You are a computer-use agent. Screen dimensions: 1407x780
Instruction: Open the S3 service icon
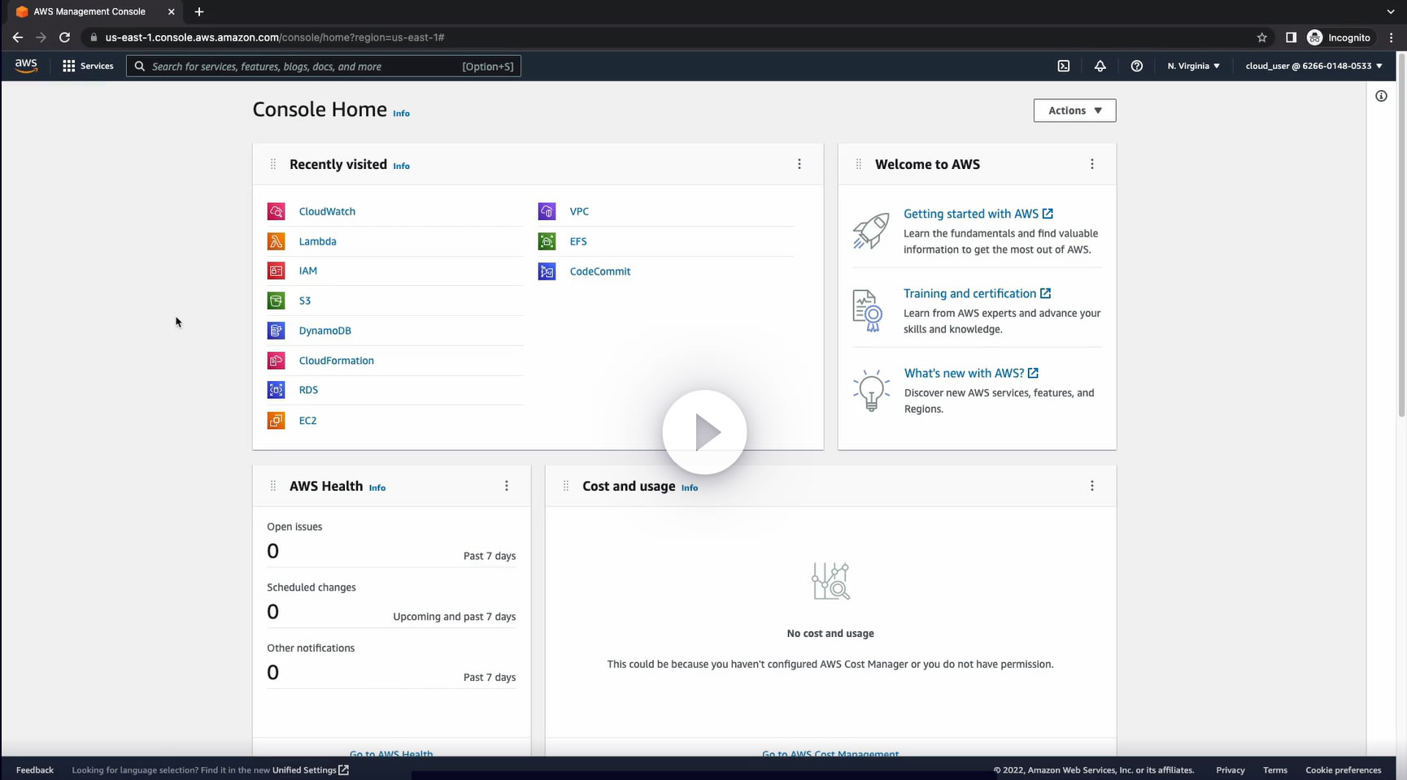click(x=277, y=301)
